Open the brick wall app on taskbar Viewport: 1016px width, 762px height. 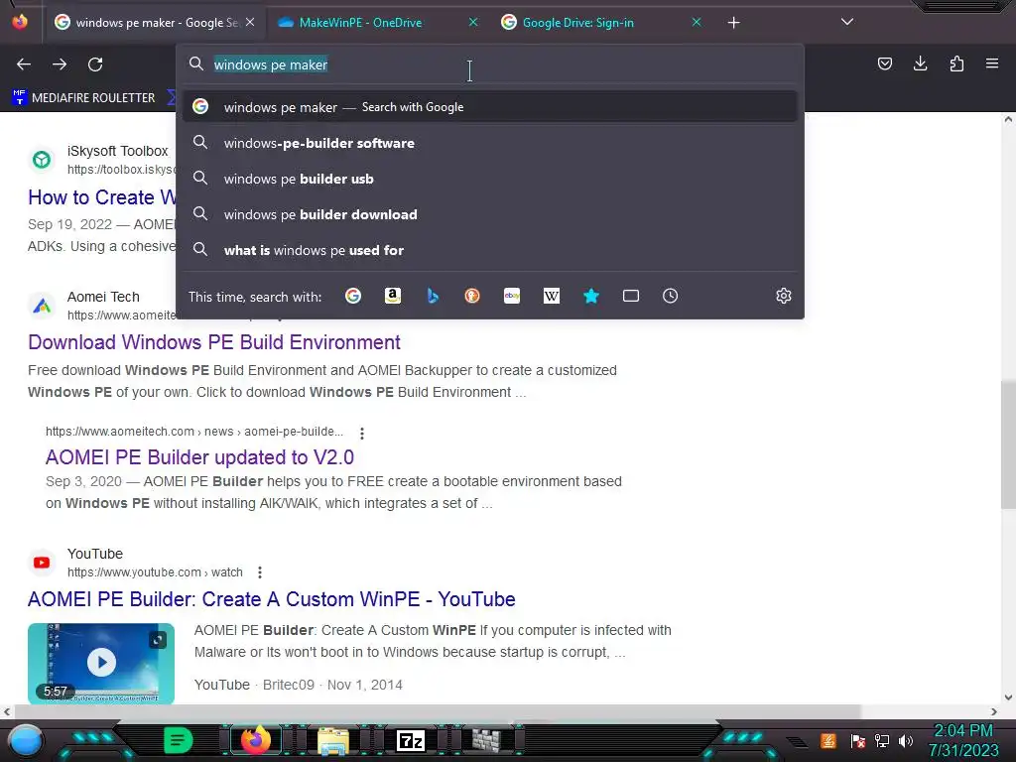[487, 740]
